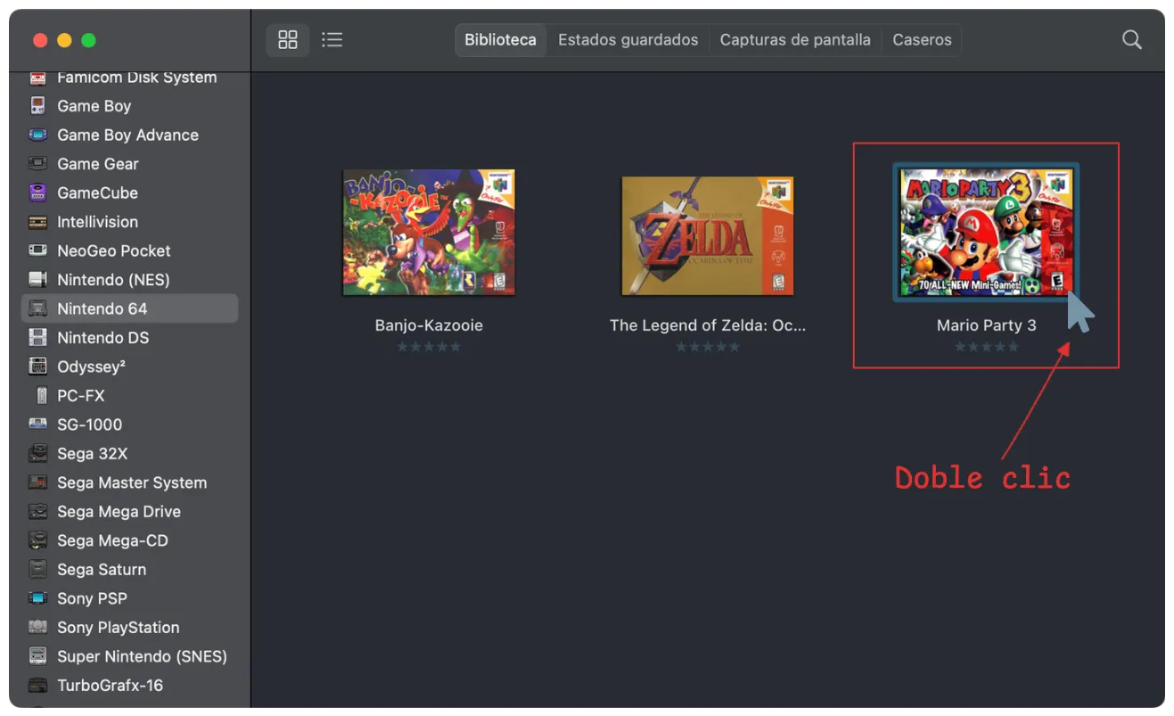The image size is (1174, 716).
Task: Open the Mario Party 3 box art
Action: [x=986, y=232]
